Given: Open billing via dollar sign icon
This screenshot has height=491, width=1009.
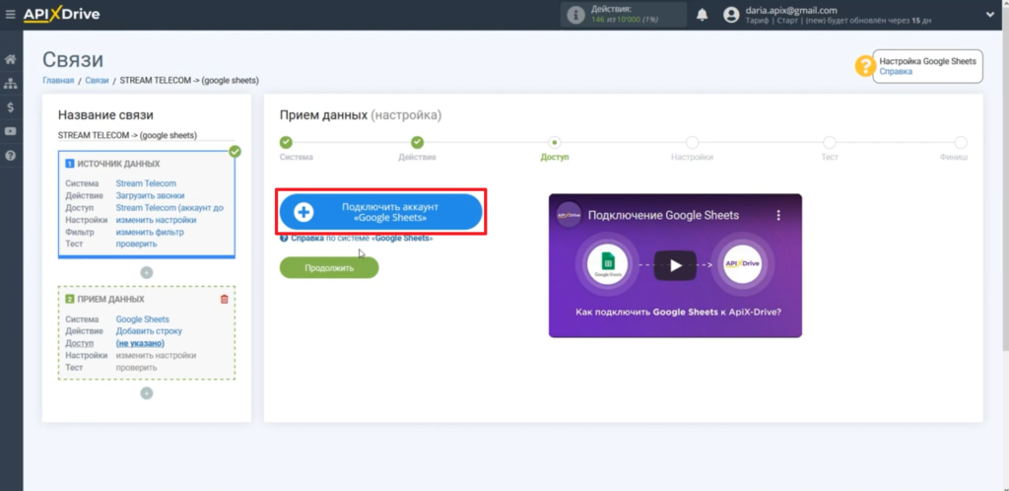Looking at the screenshot, I should [11, 107].
